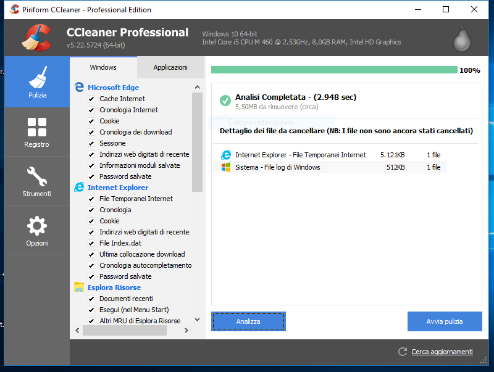Screen dimensions: 494x372
Task: Open the Registro registry section
Action: click(x=37, y=132)
